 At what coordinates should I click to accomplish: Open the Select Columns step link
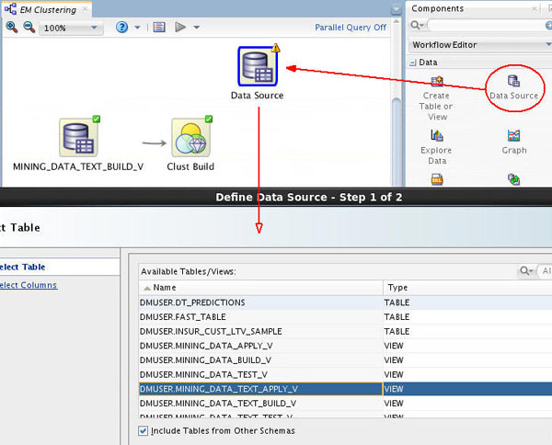(x=28, y=285)
